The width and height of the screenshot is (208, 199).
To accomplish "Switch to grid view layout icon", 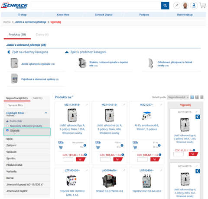I will (192, 97).
